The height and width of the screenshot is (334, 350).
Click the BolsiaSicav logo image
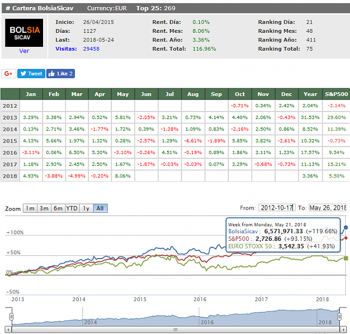[x=24, y=33]
